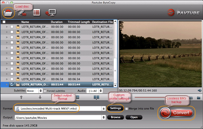Open the snapshot folder icon beside camera

pyautogui.click(x=199, y=98)
